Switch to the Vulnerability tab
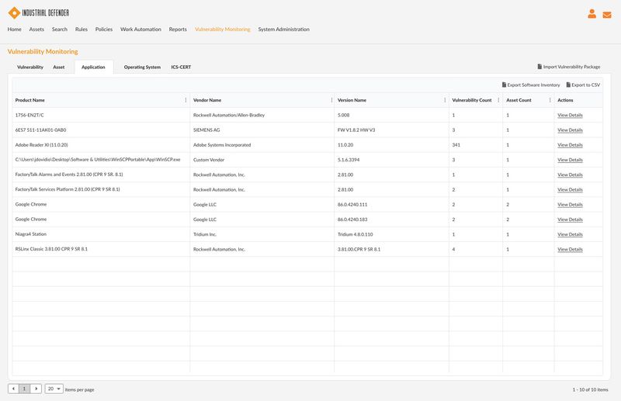621x401 pixels. coord(30,67)
